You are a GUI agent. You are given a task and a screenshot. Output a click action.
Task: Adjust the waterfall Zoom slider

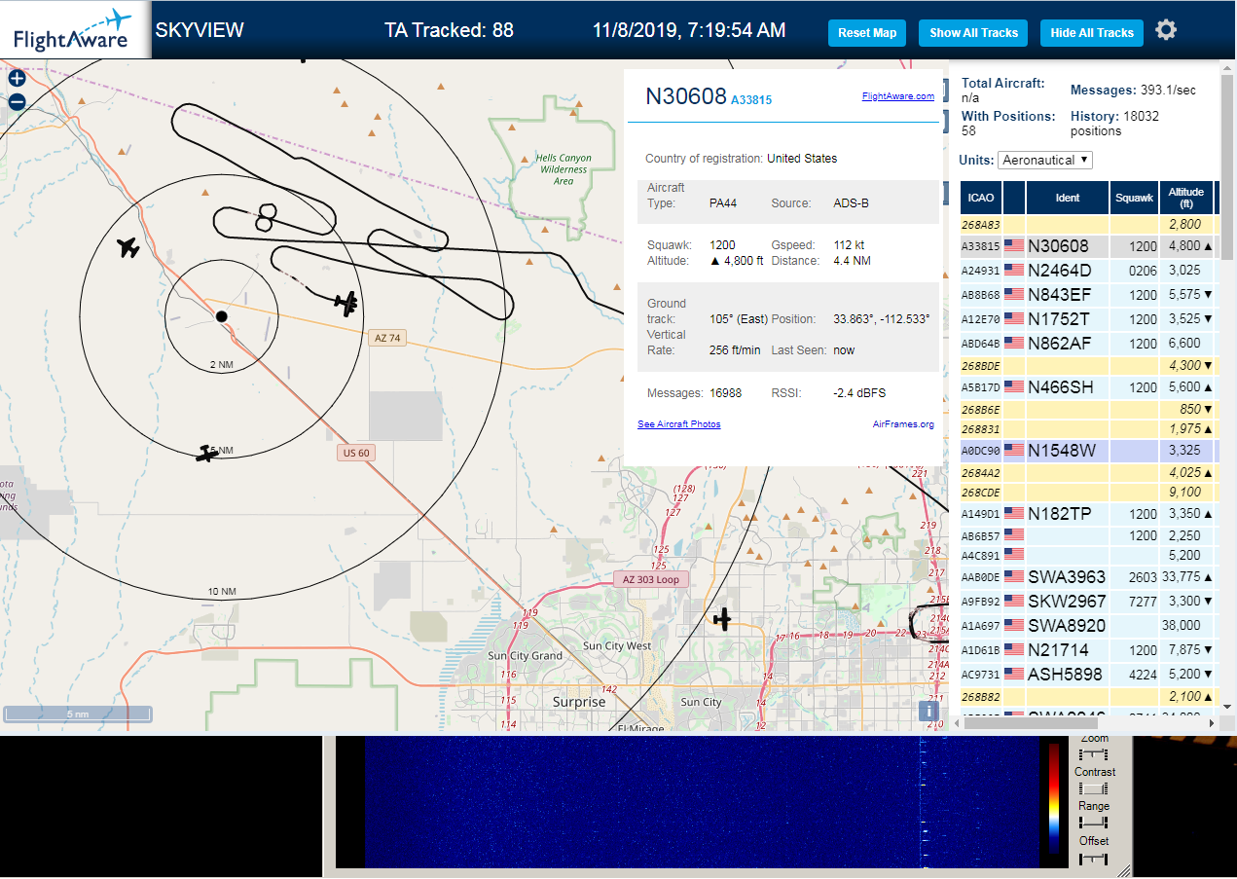1094,754
